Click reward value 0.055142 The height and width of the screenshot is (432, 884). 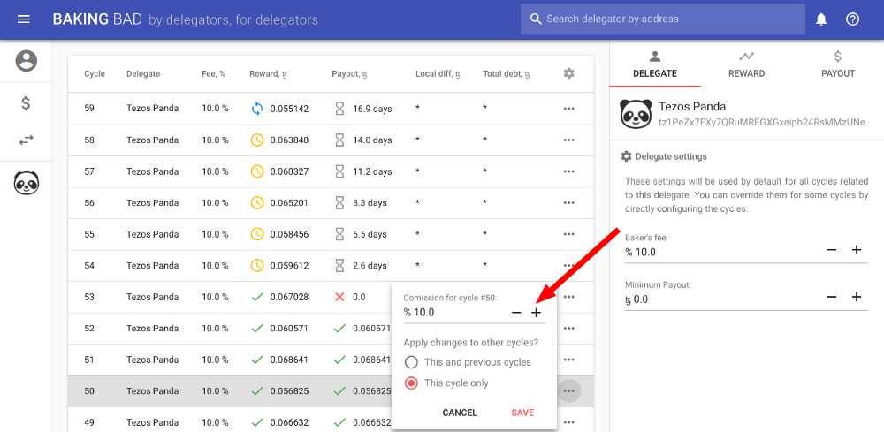point(289,109)
